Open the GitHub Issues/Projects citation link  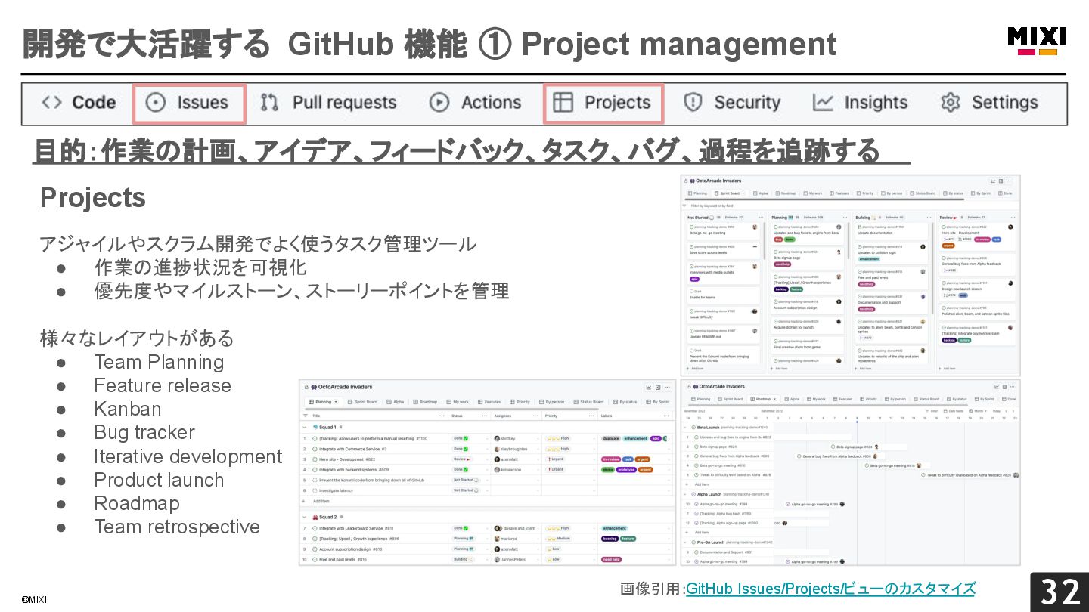(x=830, y=589)
